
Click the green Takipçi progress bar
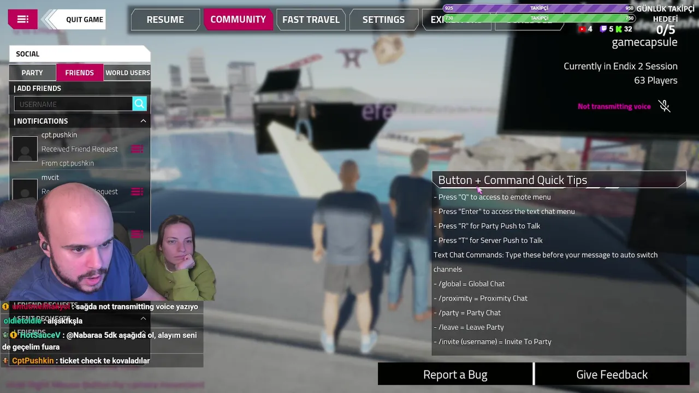540,18
